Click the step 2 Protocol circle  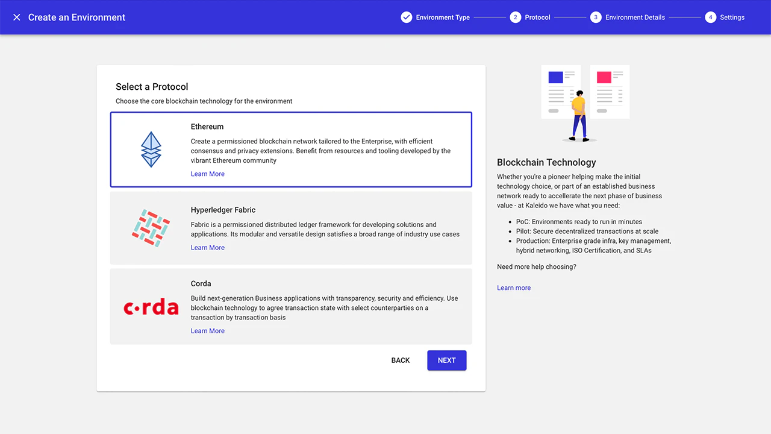click(515, 17)
